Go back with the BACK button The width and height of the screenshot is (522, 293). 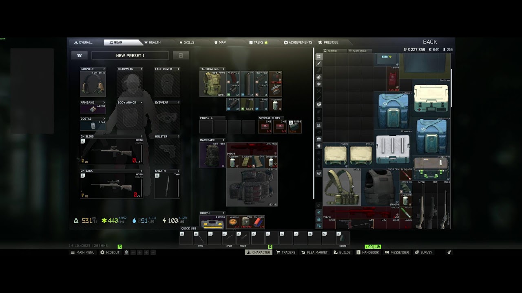[430, 42]
